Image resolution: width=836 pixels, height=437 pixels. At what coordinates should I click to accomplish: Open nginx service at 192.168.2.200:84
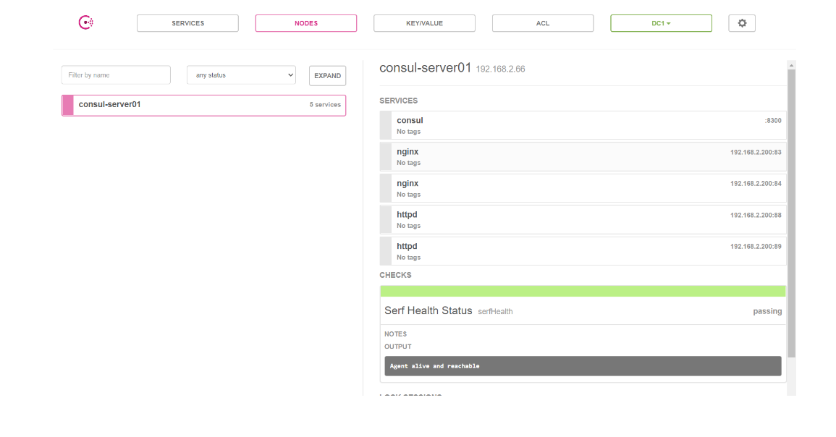pyautogui.click(x=583, y=188)
